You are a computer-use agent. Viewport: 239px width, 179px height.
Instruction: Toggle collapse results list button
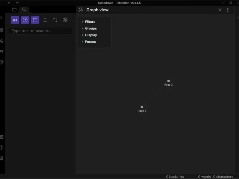pyautogui.click(x=35, y=20)
